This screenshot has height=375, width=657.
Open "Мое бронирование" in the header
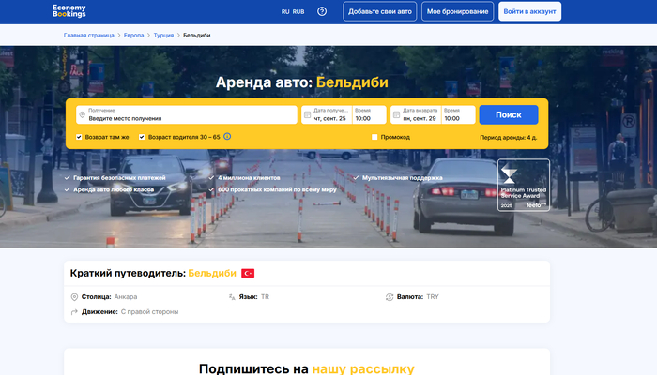coord(456,12)
